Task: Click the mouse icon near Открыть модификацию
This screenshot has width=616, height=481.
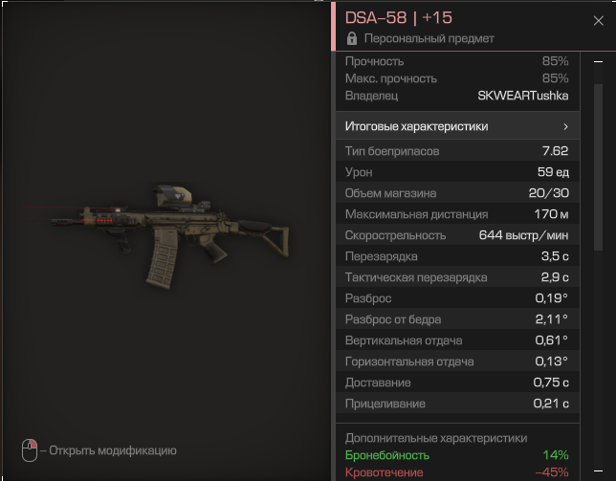Action: click(30, 450)
